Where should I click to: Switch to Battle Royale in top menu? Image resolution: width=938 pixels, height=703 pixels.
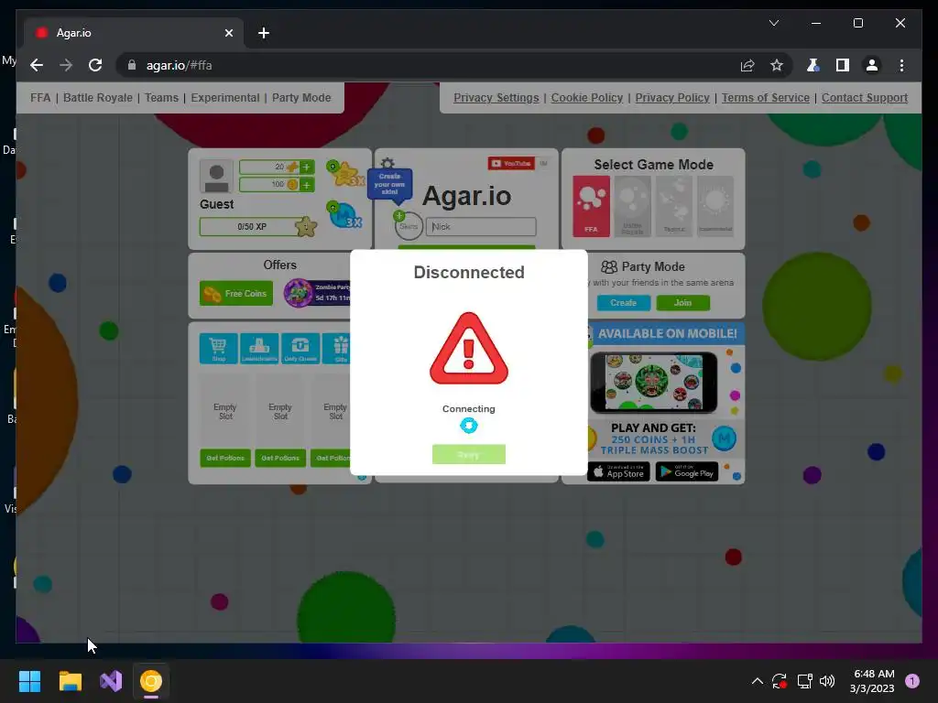97,97
